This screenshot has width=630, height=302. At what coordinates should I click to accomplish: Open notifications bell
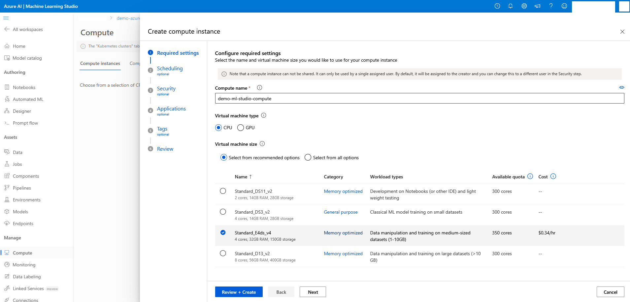click(510, 6)
